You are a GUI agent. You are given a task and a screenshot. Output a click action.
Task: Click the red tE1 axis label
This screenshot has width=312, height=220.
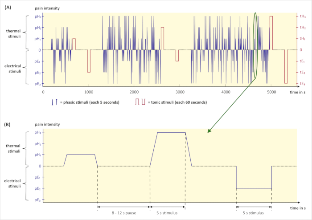point(303,61)
